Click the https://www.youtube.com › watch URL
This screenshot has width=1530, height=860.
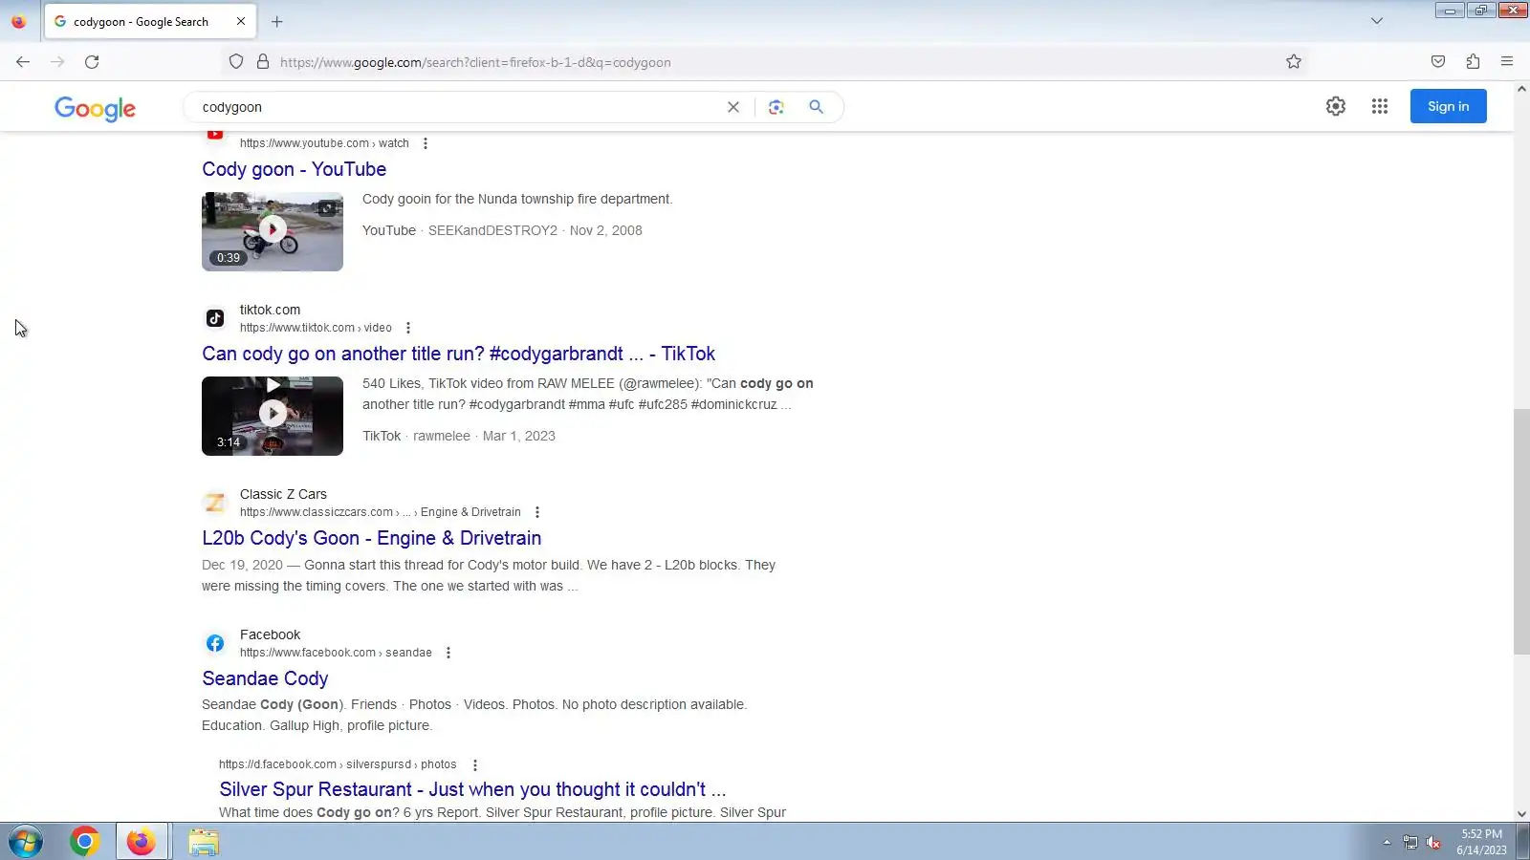[324, 143]
